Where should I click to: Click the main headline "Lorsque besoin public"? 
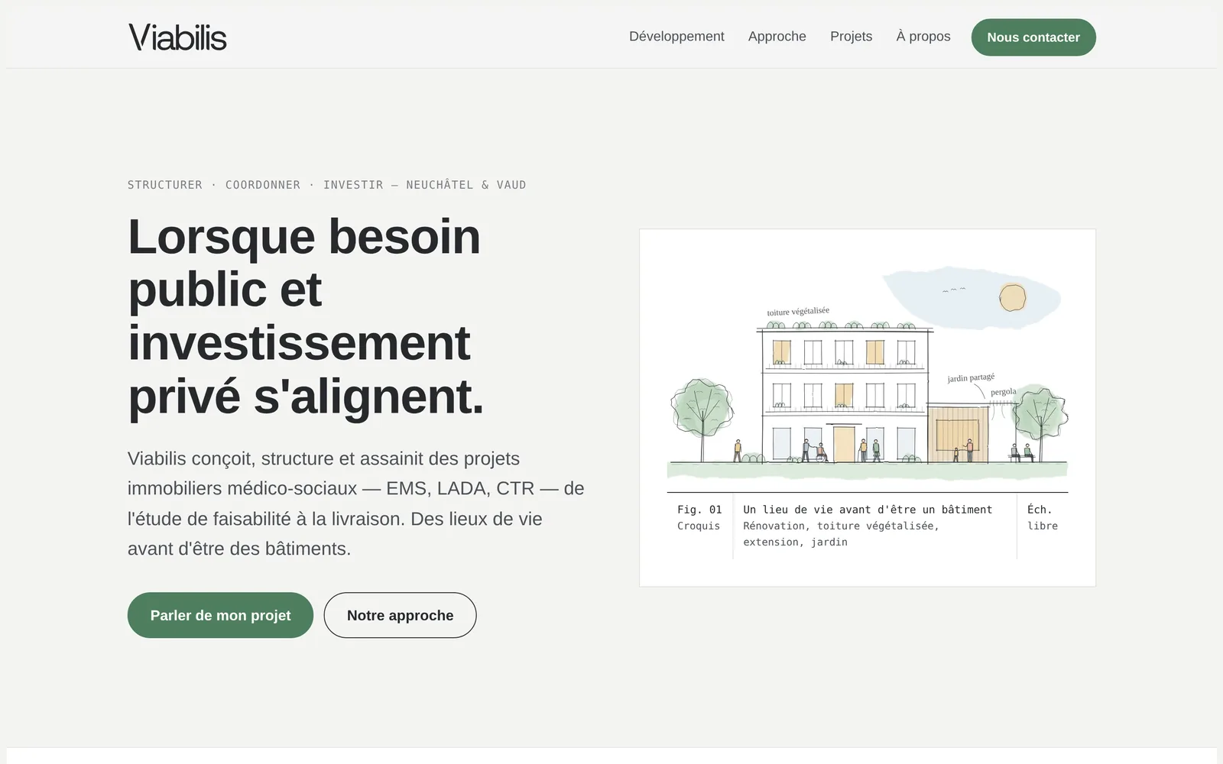(x=306, y=316)
